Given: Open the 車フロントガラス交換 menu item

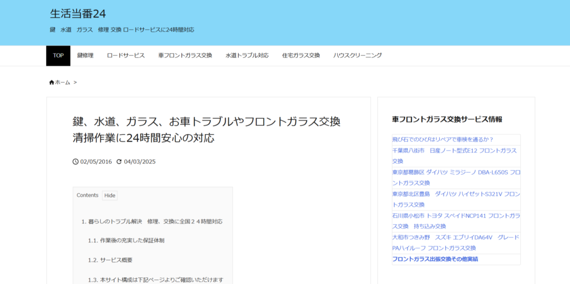Looking at the screenshot, I should coord(185,56).
